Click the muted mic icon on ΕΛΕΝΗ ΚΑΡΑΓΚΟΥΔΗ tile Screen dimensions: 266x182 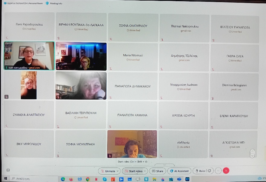[x=212, y=127]
